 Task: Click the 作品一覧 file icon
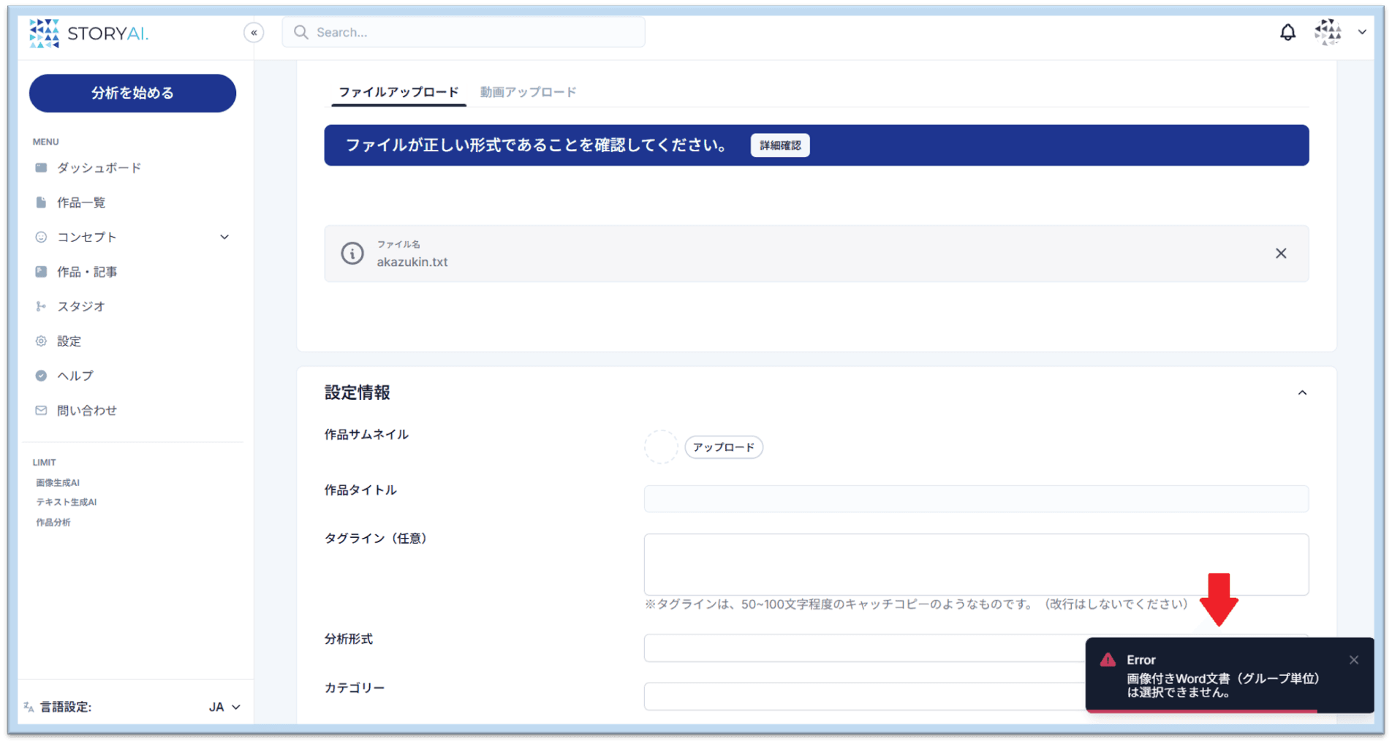coord(41,202)
